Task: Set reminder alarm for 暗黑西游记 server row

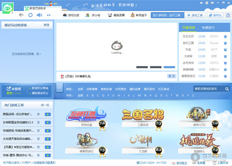Action: (x=225, y=76)
